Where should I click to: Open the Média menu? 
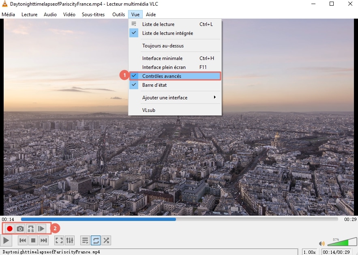tap(8, 14)
